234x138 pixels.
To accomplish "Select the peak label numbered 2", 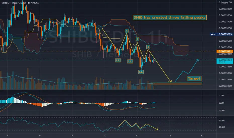I will (137, 39).
